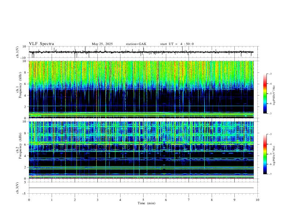Image resolution: width=290 pixels, height=224 pixels.
Task: Click the "VLF Spectra" plot title
Action: point(41,44)
